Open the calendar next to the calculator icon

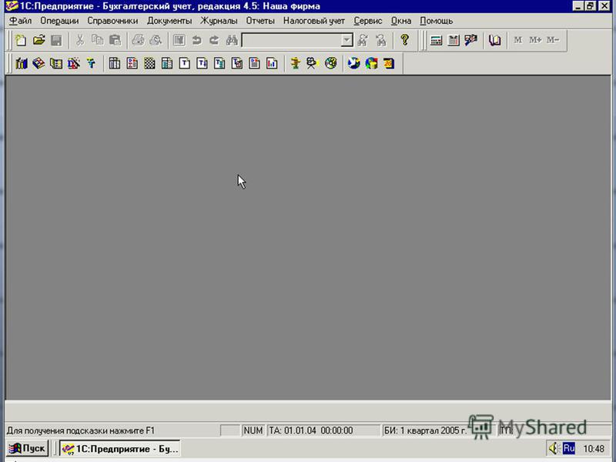pyautogui.click(x=454, y=40)
